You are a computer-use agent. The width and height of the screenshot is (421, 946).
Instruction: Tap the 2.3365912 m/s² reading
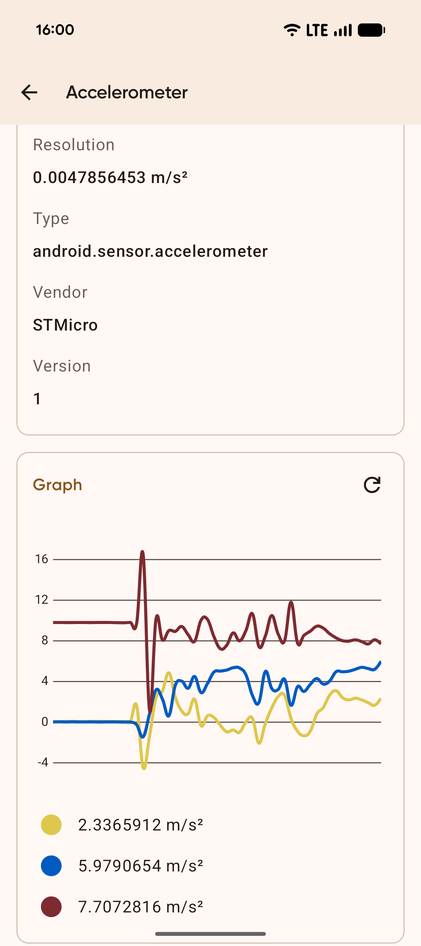(140, 825)
